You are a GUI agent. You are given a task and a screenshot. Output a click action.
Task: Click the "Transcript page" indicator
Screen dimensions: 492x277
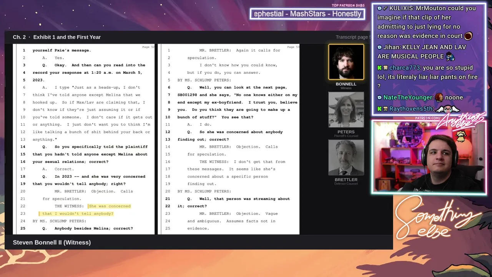(x=353, y=37)
